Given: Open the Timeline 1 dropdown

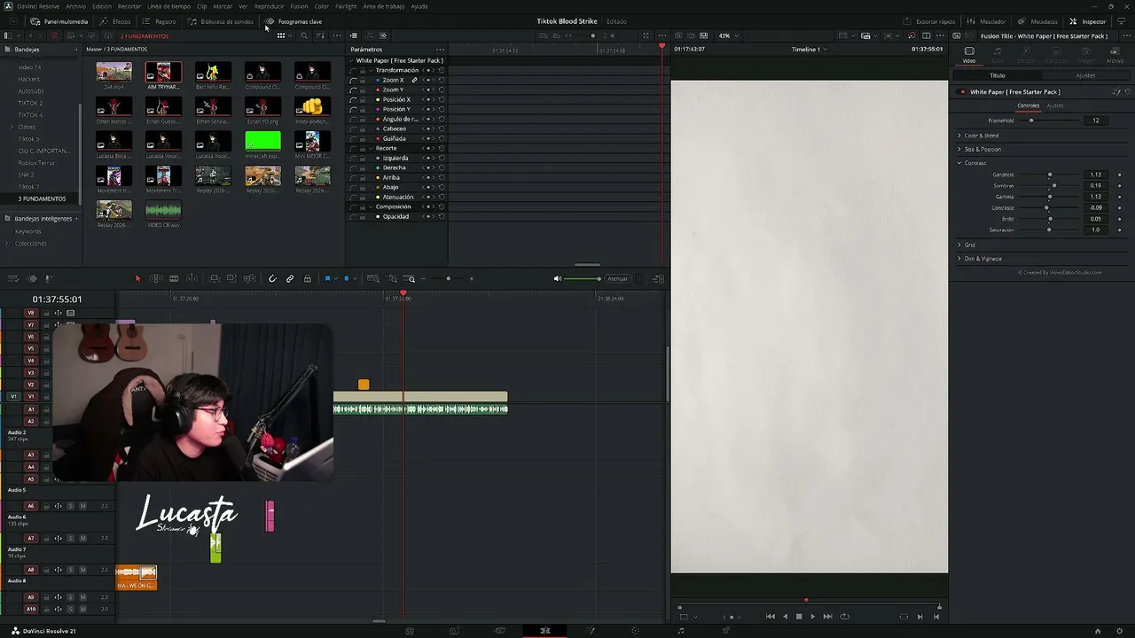Looking at the screenshot, I should tap(809, 50).
